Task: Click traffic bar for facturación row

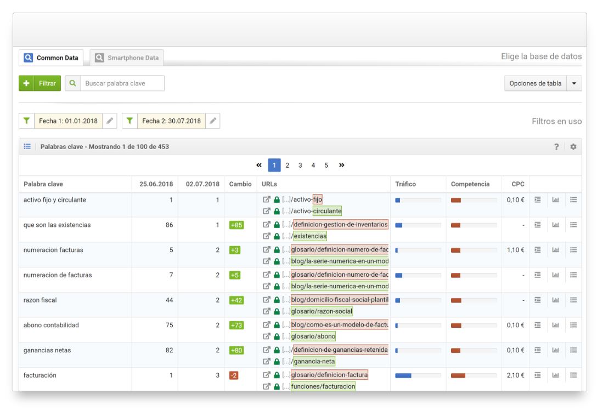Action: pos(418,375)
